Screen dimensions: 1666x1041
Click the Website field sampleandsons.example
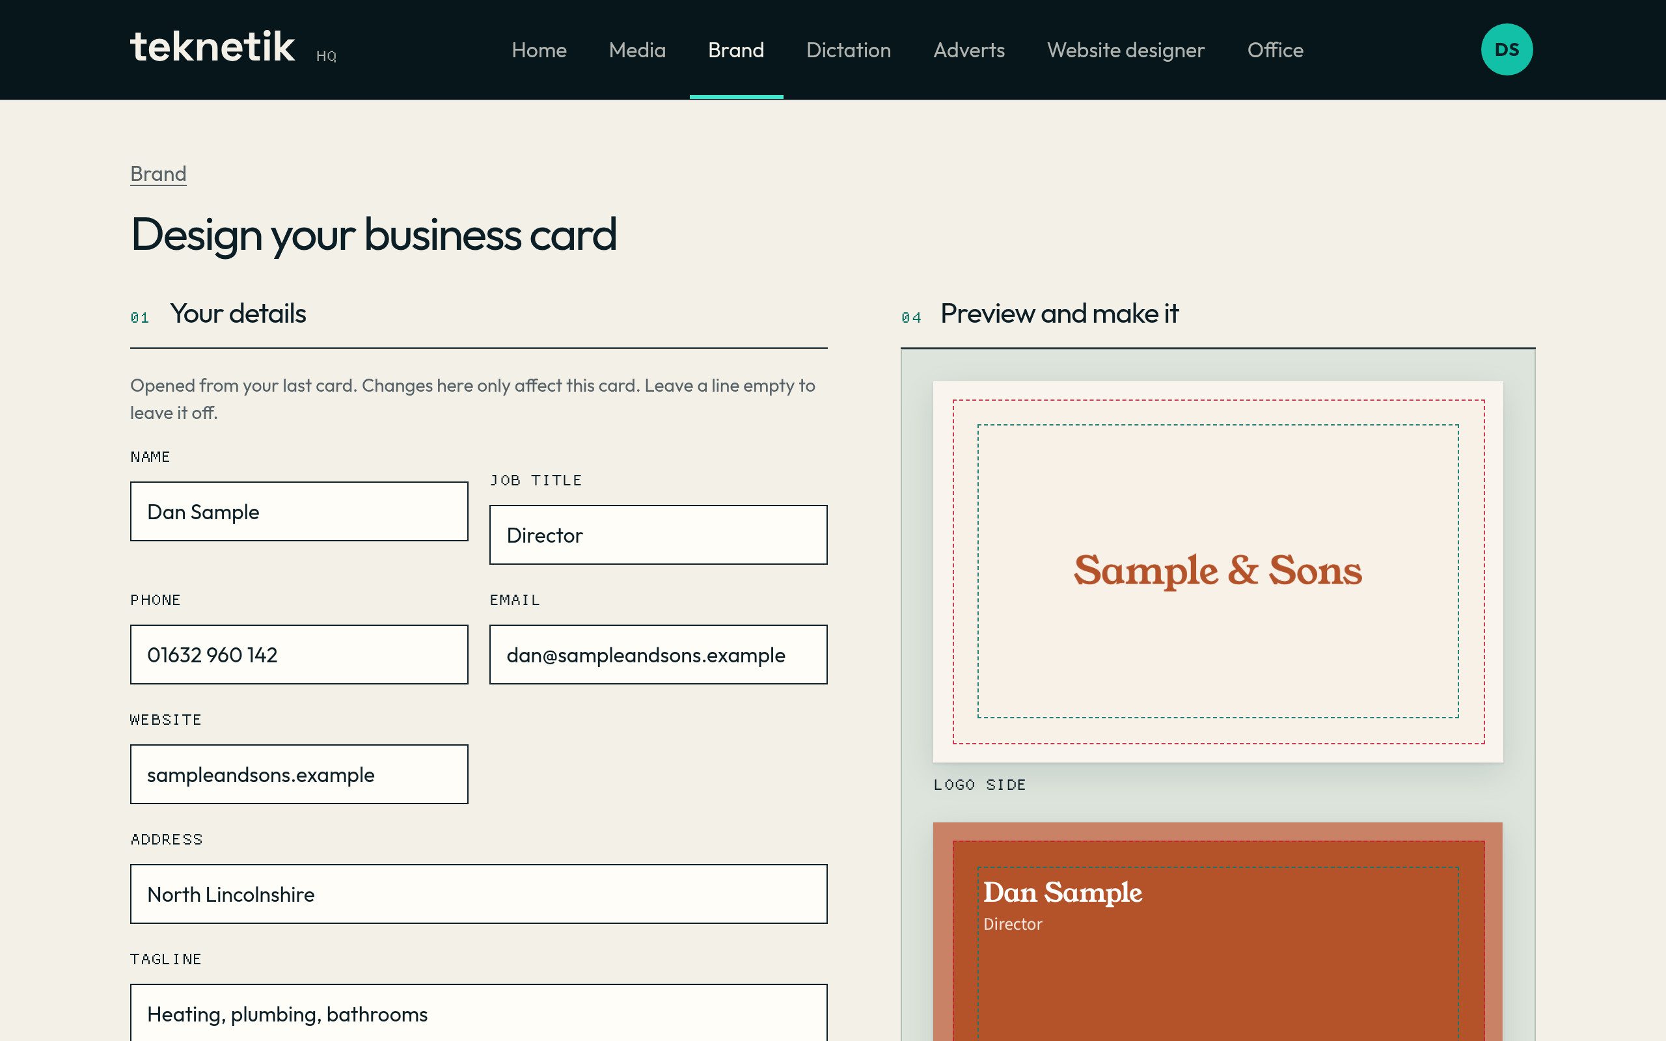click(x=299, y=774)
